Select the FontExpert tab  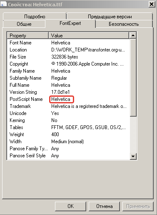[70, 23]
